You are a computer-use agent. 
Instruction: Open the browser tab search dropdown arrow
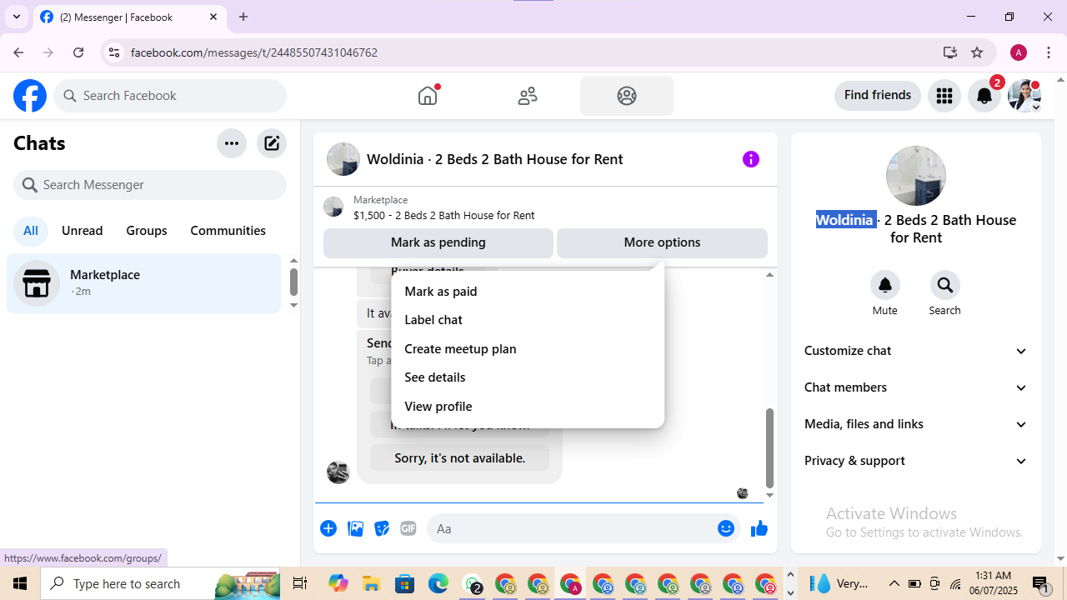pyautogui.click(x=17, y=17)
